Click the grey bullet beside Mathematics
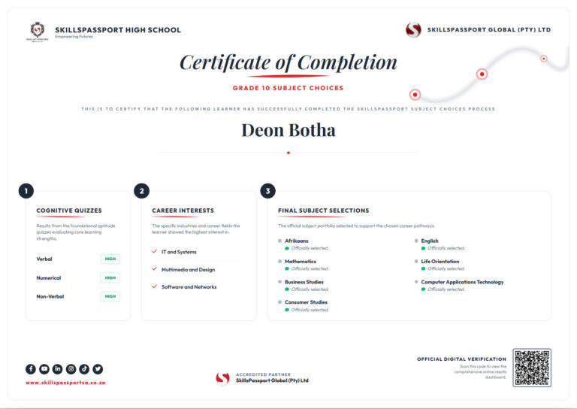 coord(279,262)
